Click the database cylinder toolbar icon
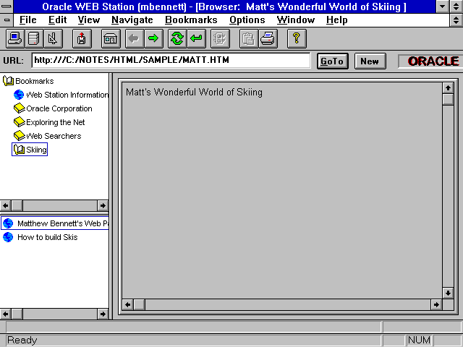This screenshot has width=463, height=347. pos(33,38)
